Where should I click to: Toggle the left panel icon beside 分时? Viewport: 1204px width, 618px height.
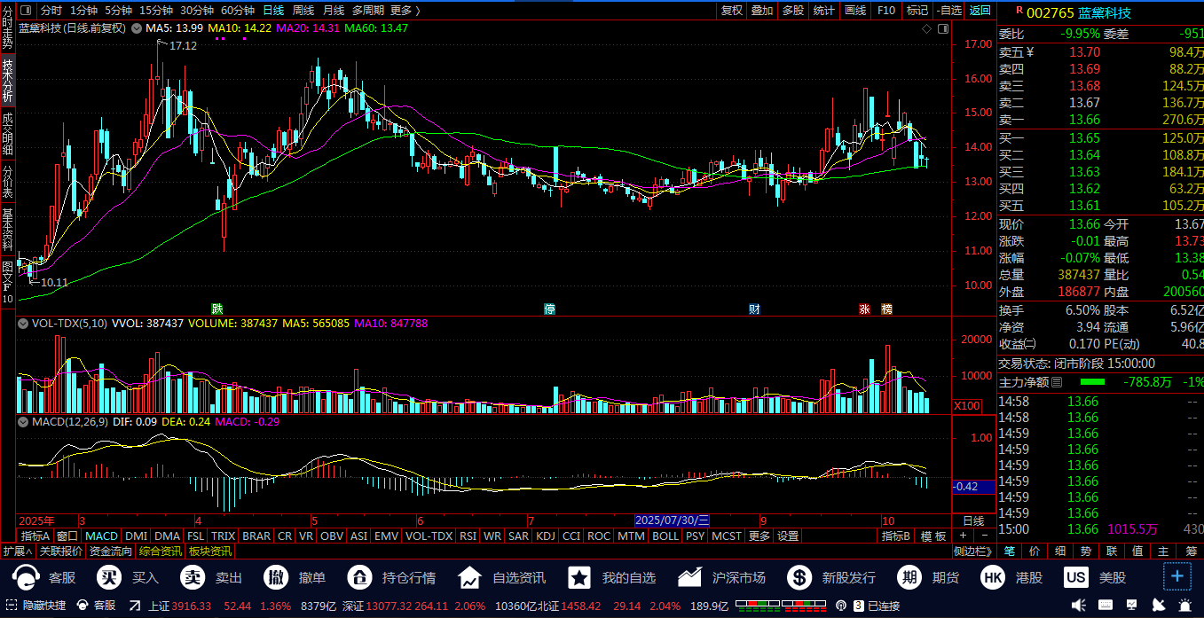click(x=25, y=11)
